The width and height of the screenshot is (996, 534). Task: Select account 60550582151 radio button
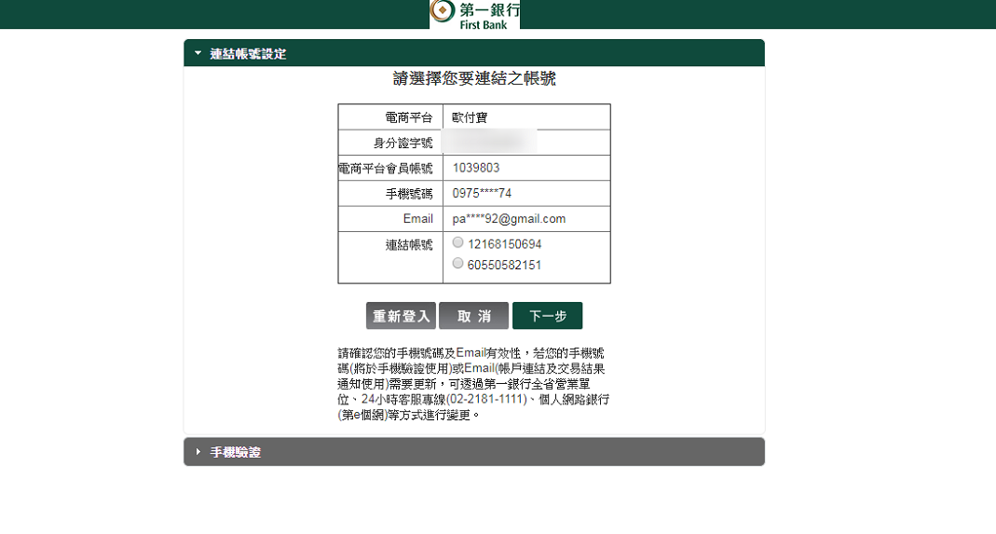[x=458, y=263]
